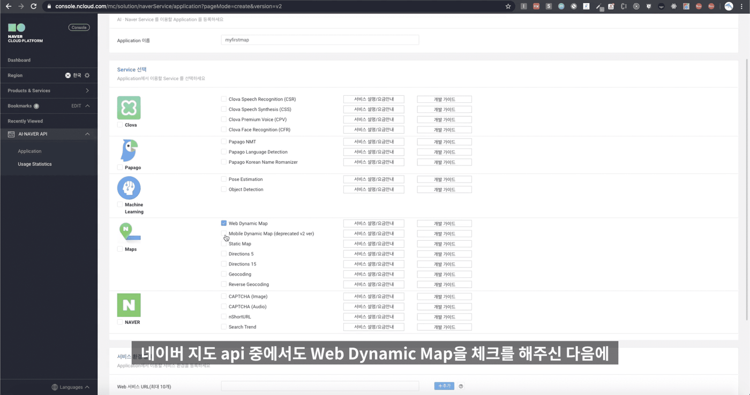750x395 pixels.
Task: Select the Directions 5 checkbox
Action: pyautogui.click(x=224, y=254)
